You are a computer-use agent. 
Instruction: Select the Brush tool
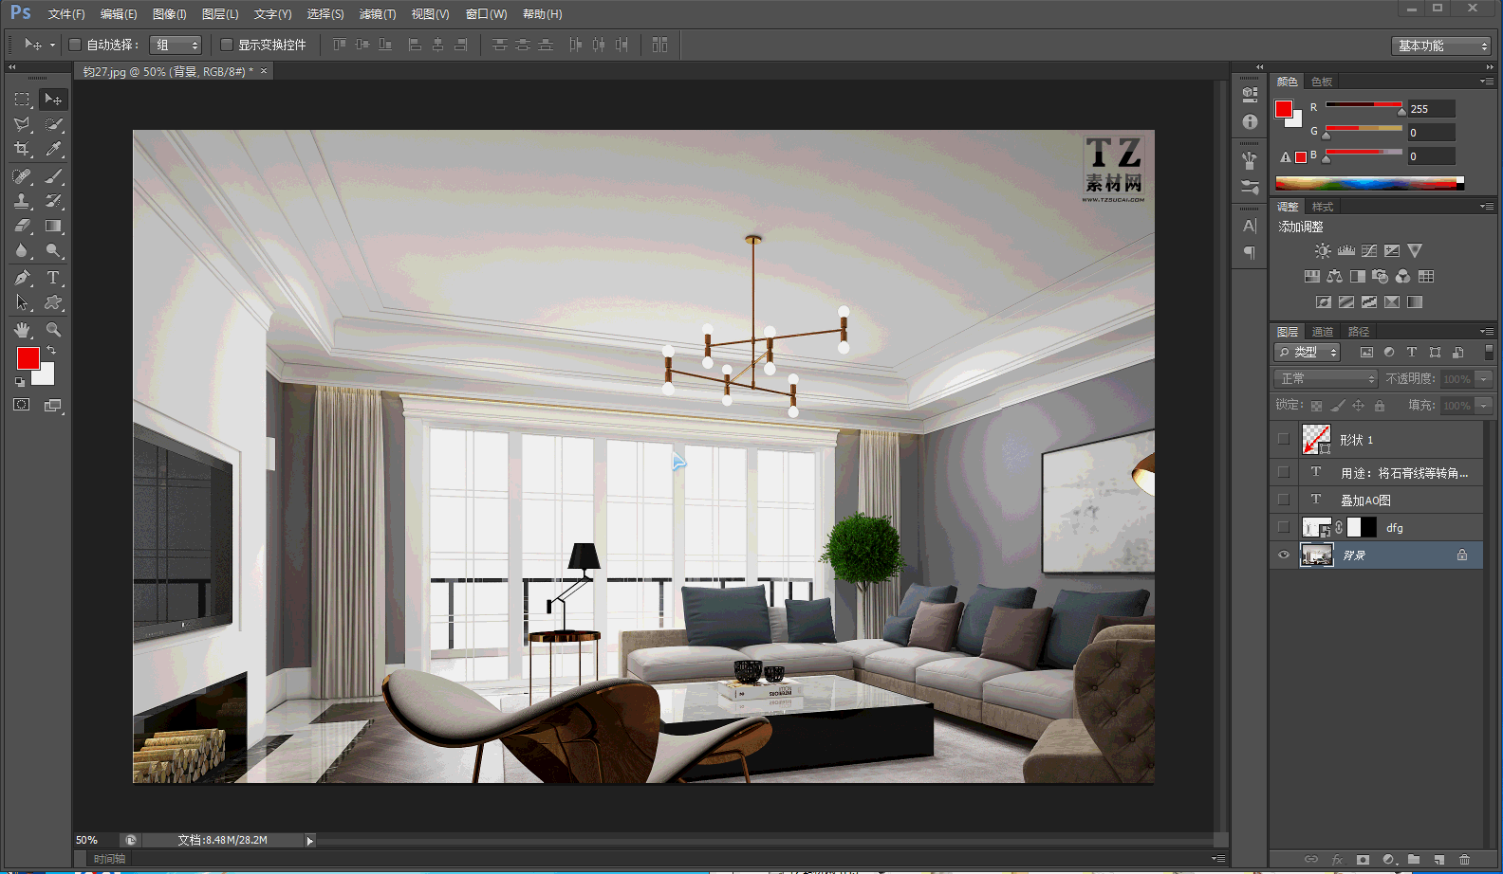click(53, 176)
